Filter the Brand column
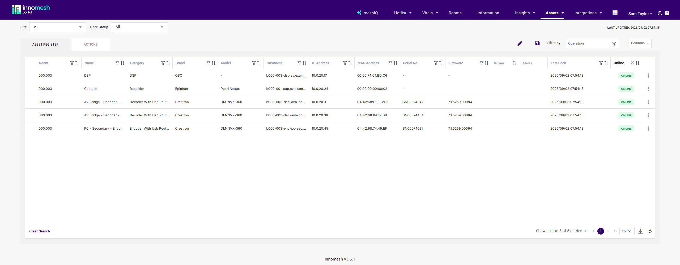This screenshot has height=265, width=680. pos(209,63)
